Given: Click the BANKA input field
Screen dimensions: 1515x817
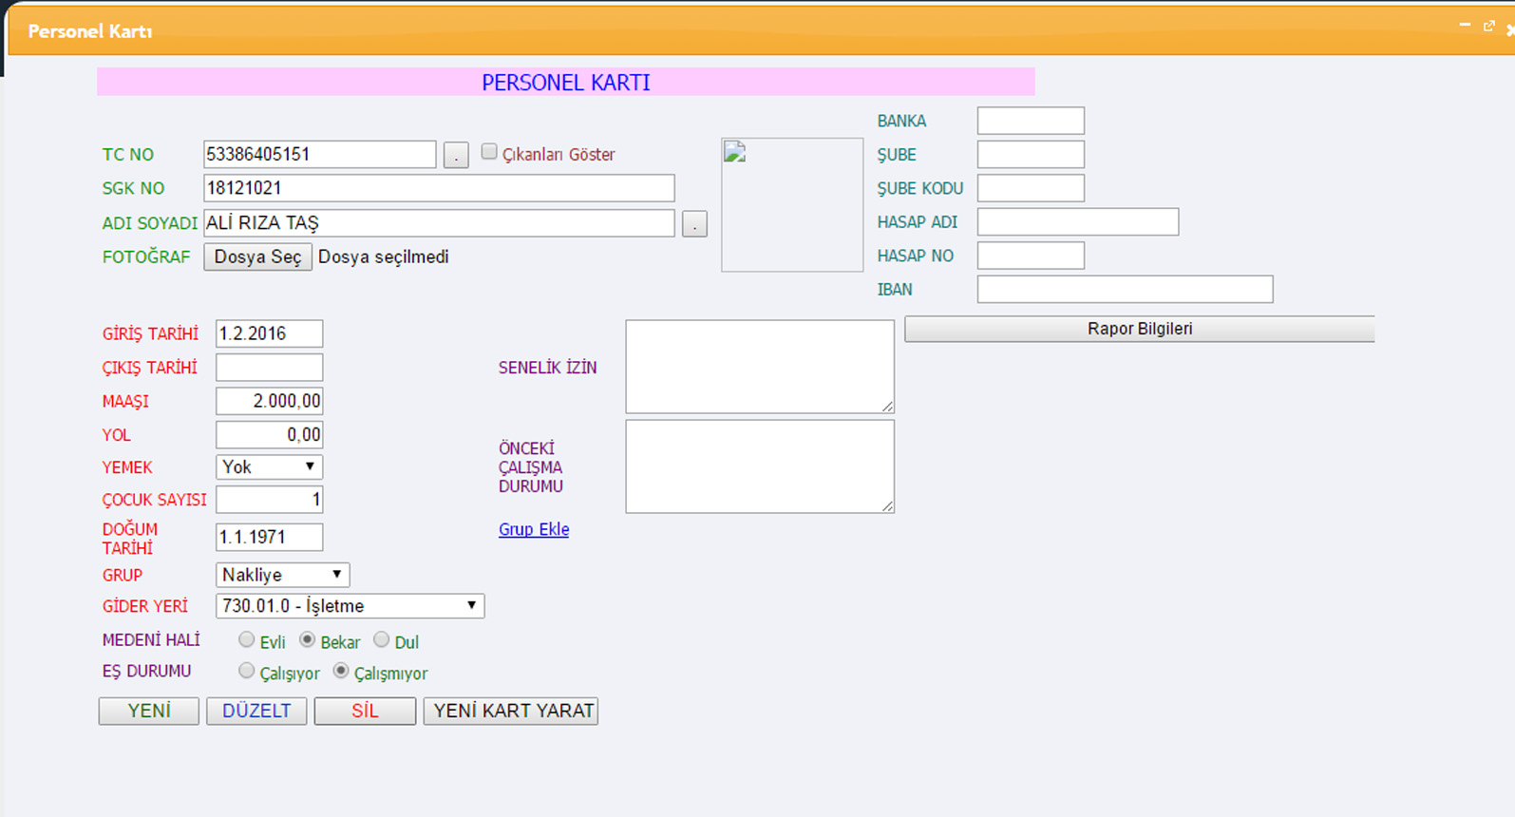Looking at the screenshot, I should [1031, 121].
